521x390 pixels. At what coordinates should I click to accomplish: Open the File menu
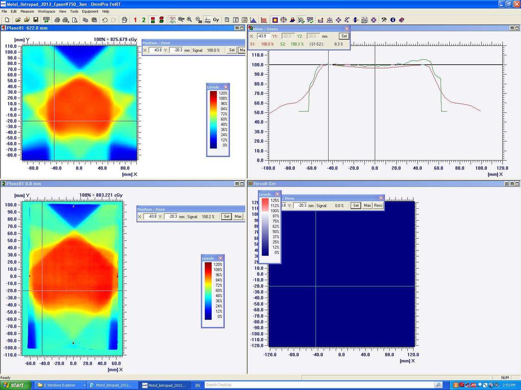coord(4,11)
